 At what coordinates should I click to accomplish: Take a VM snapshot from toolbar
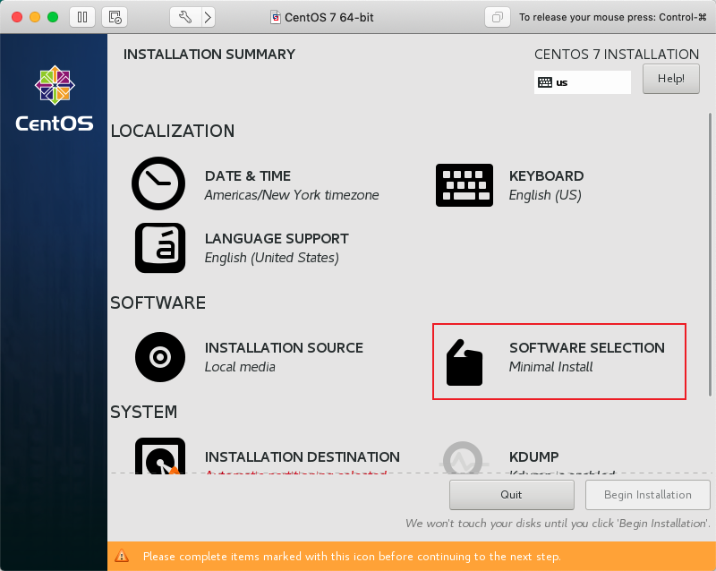point(115,17)
